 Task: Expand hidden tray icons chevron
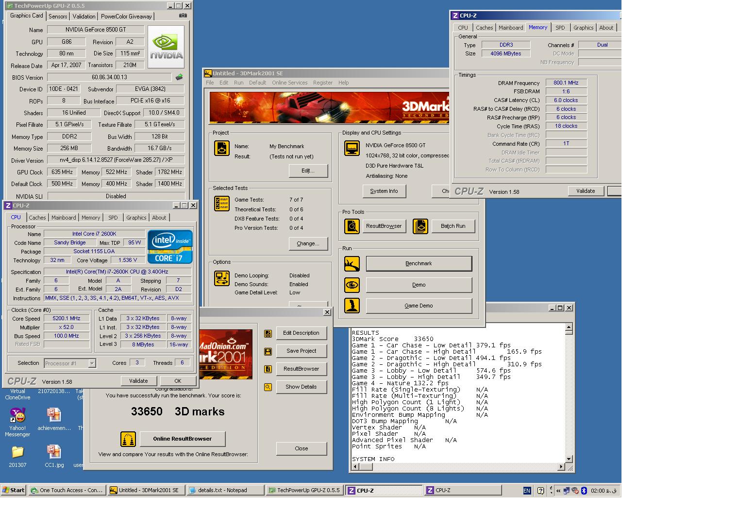click(558, 491)
